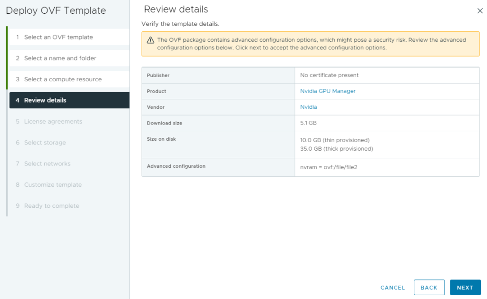487x299 pixels.
Task: Open the Nvidia vendor link
Action: point(308,107)
